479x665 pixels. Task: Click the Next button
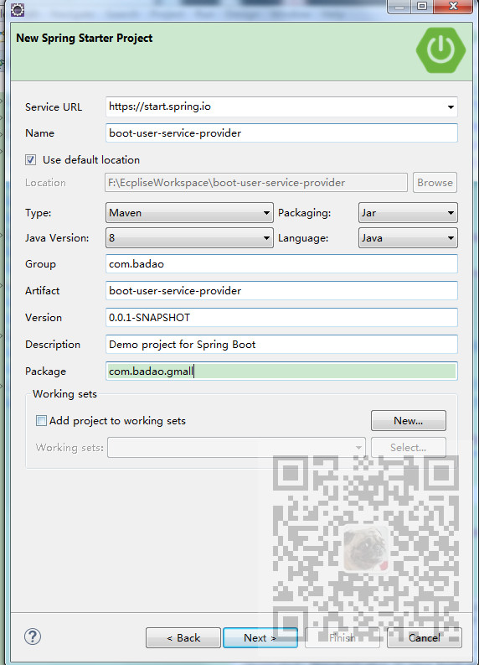coord(260,638)
